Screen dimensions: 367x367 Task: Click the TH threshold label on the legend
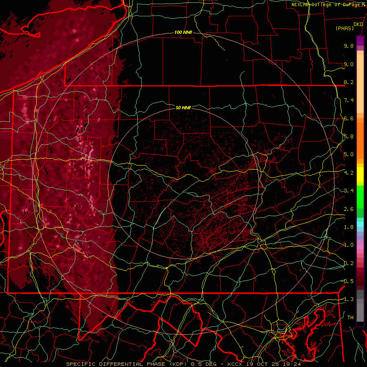350,318
